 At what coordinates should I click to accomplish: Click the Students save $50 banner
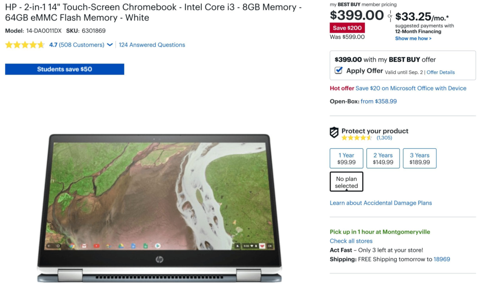[x=64, y=69]
